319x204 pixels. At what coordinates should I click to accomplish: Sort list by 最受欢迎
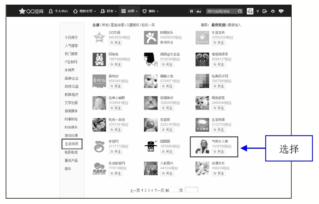click(x=218, y=25)
